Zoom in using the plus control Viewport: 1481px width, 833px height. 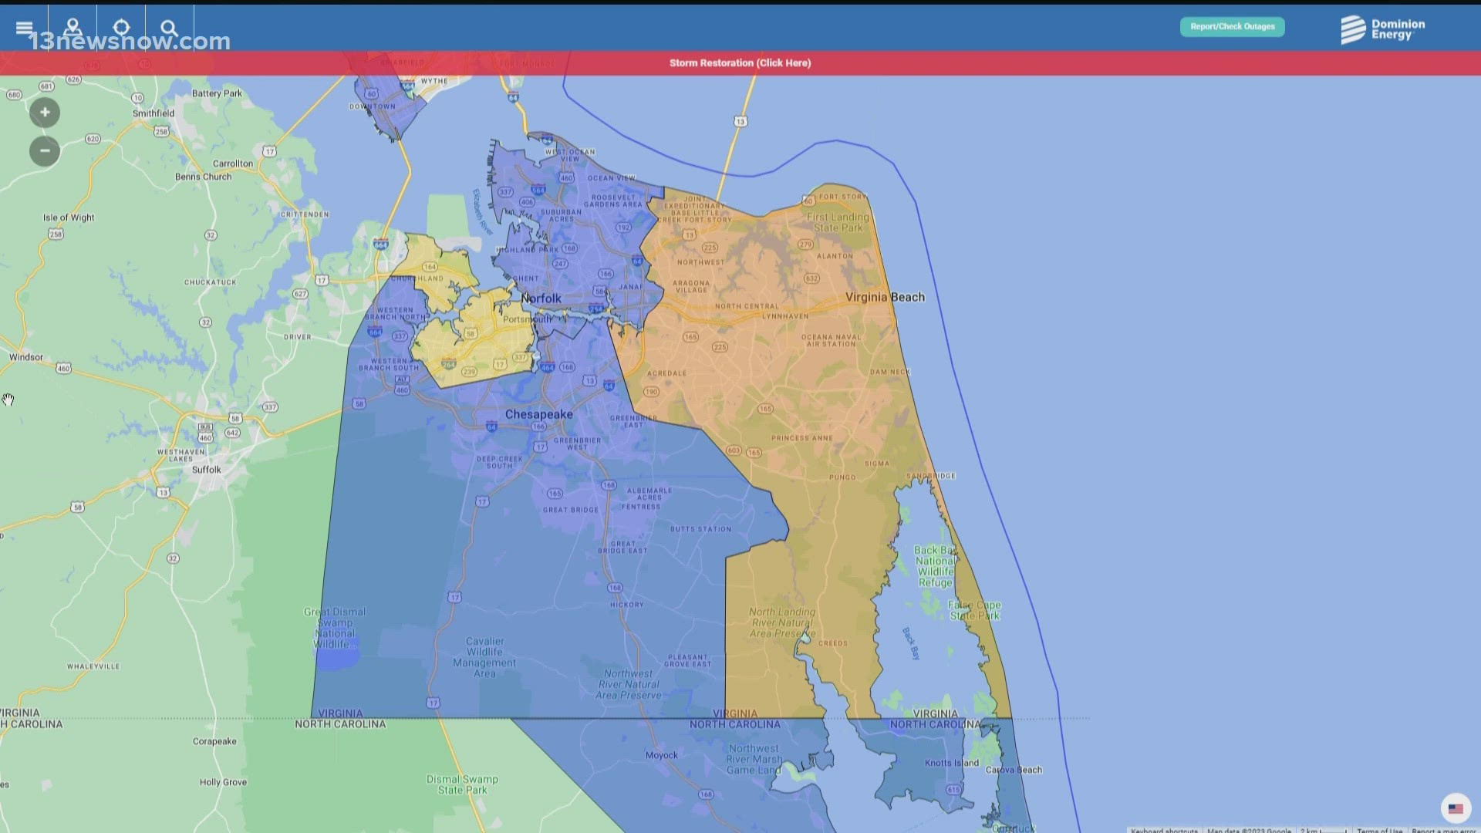pos(44,112)
